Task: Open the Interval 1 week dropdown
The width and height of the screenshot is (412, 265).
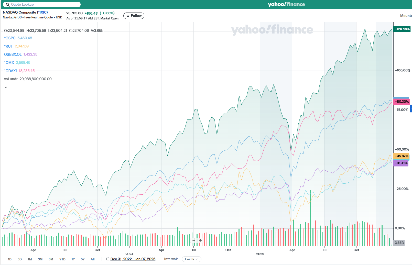Action: pyautogui.click(x=191, y=259)
